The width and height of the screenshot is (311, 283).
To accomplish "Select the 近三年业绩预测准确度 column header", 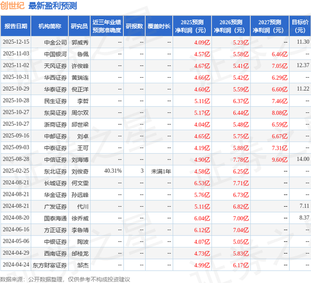I will click(x=107, y=26).
